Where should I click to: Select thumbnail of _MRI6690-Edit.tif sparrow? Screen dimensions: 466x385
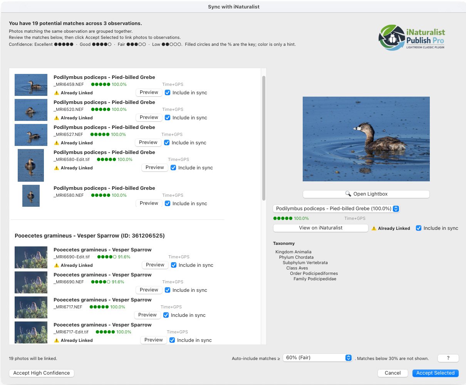point(31,257)
